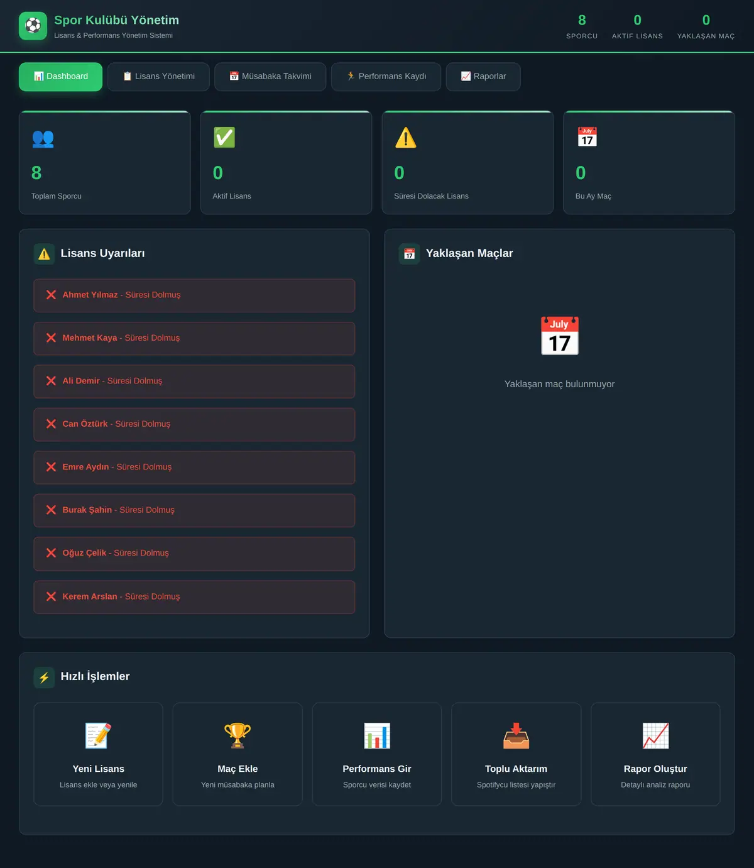The width and height of the screenshot is (754, 868).
Task: Click the 'Bu Ay Maç' label
Action: pos(593,196)
